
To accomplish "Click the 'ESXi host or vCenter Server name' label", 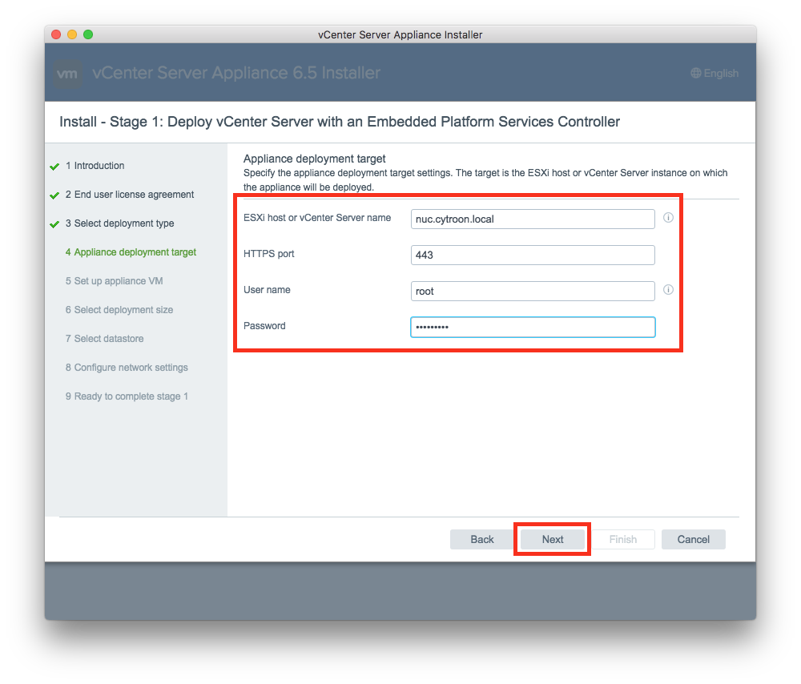I will [x=317, y=218].
